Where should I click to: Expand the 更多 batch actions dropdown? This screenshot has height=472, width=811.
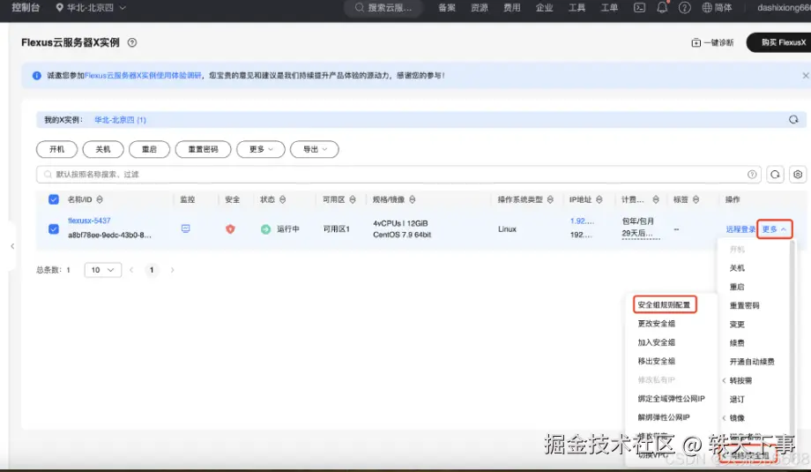tap(261, 149)
